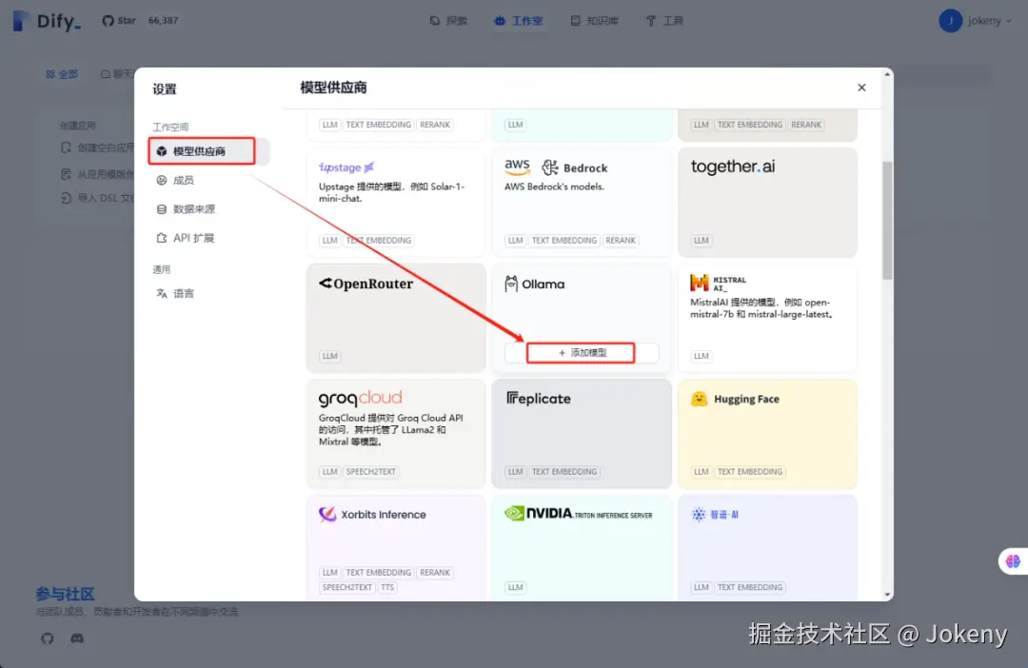Click the Ollama llama icon
The height and width of the screenshot is (668, 1028).
tap(511, 284)
